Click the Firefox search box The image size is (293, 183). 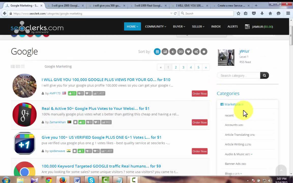[207, 13]
